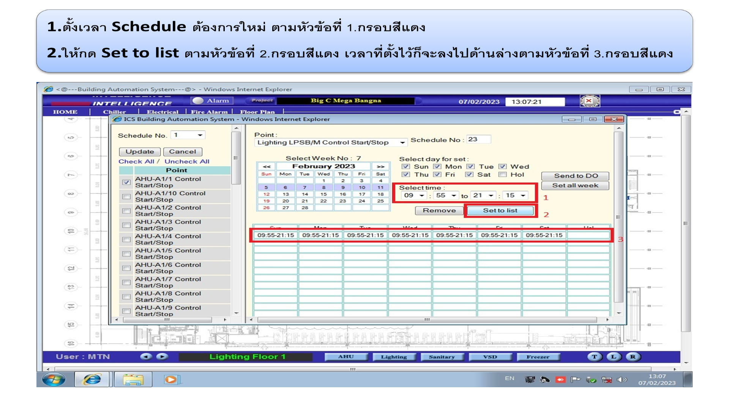
Task: Open the Schedule No. dropdown
Action: [x=188, y=135]
